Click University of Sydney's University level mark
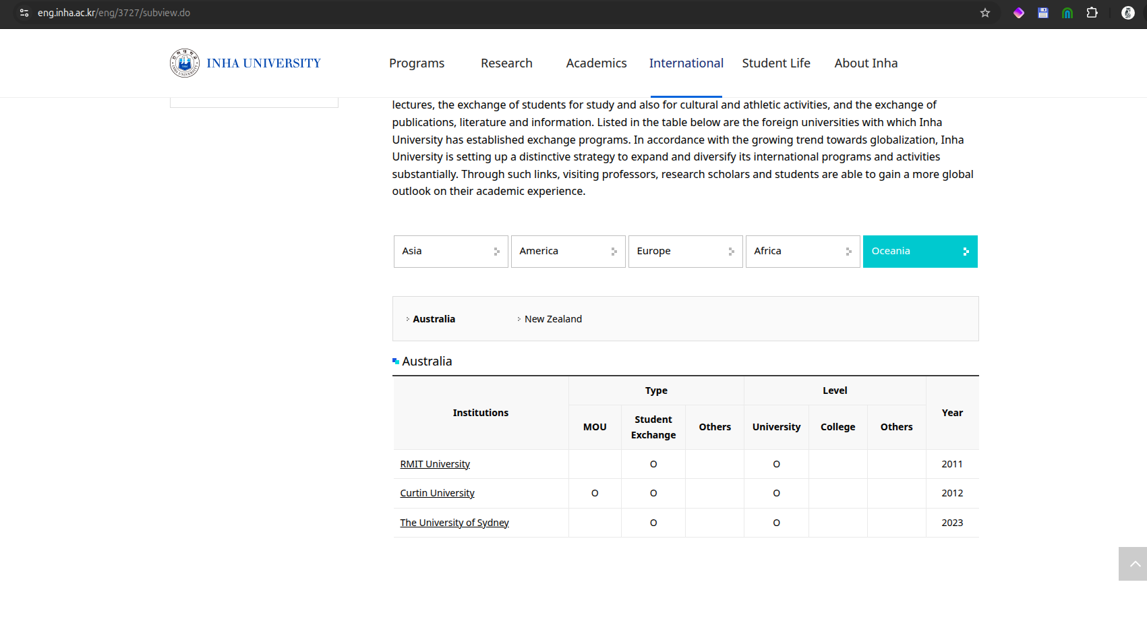Image resolution: width=1147 pixels, height=636 pixels. [x=776, y=523]
